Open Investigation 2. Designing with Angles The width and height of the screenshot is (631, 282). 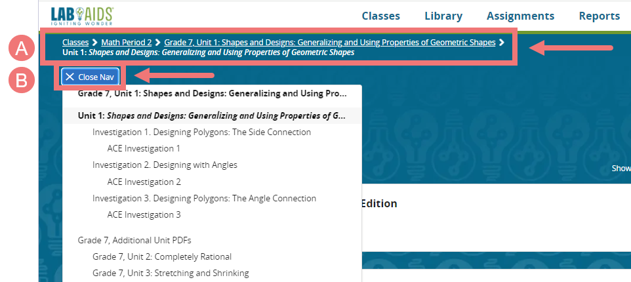165,165
